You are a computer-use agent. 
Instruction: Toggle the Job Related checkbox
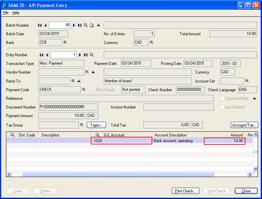click(222, 107)
